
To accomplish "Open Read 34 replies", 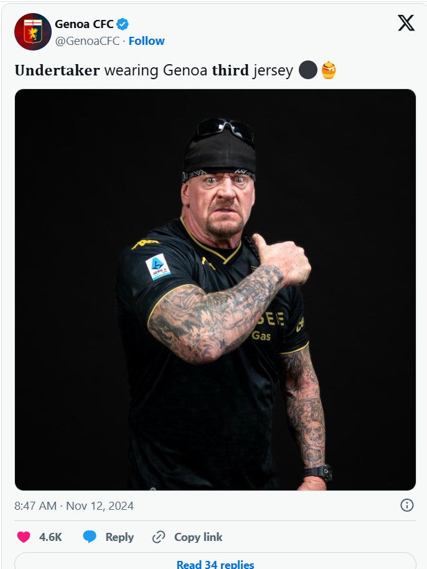I will coord(215,564).
